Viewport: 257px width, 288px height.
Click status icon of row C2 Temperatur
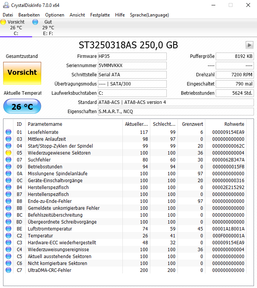click(8, 235)
